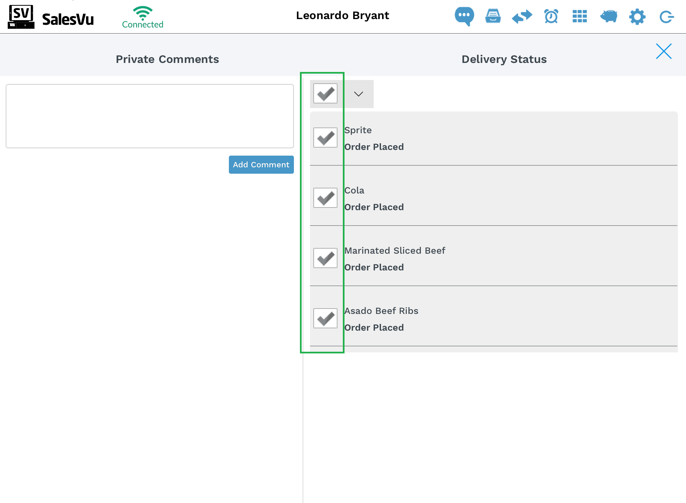The height and width of the screenshot is (503, 686).
Task: Uncheck the Cola item checkbox
Action: pyautogui.click(x=325, y=198)
